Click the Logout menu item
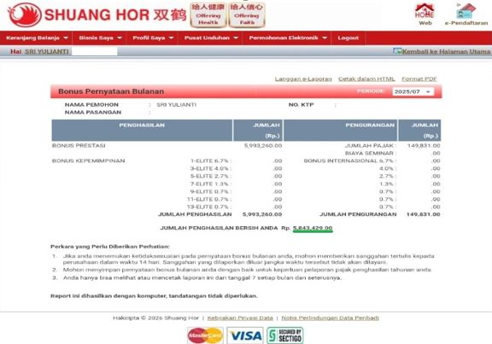This screenshot has height=344, width=492. (x=348, y=38)
